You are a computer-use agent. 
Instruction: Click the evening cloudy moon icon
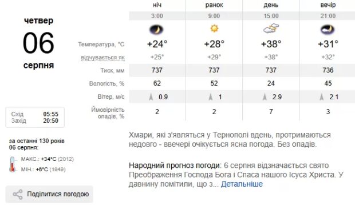[x=328, y=30]
